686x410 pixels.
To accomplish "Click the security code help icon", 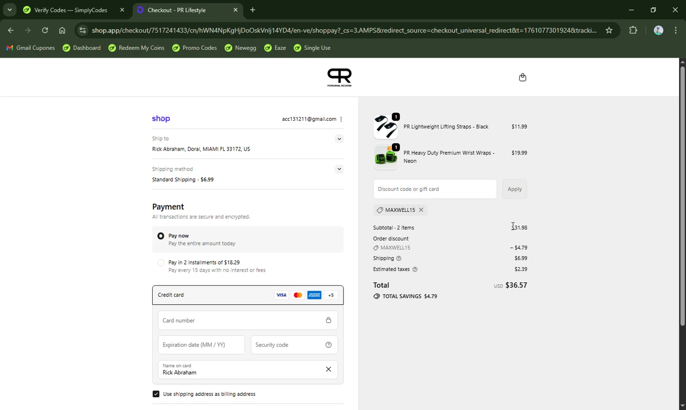I will (x=328, y=345).
